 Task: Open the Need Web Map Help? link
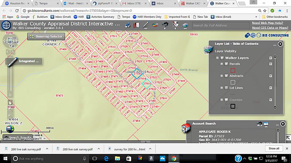(267, 23)
